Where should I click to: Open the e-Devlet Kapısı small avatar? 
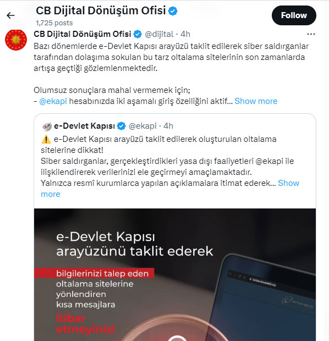pyautogui.click(x=46, y=127)
